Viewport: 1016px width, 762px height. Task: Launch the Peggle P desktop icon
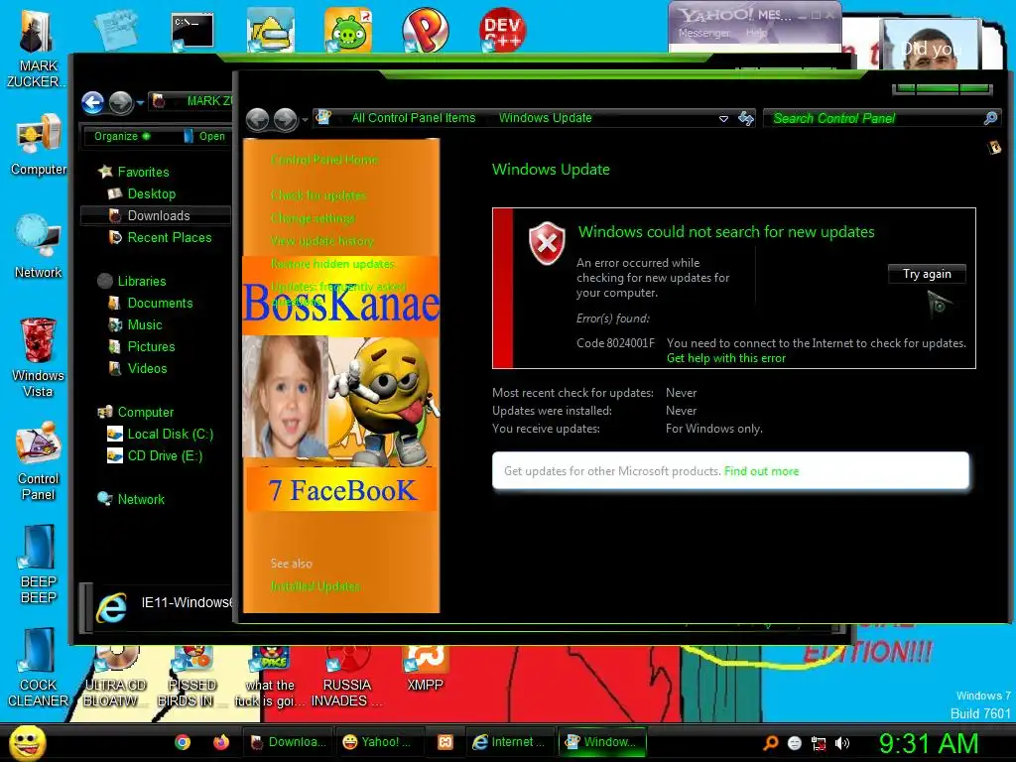tap(425, 30)
